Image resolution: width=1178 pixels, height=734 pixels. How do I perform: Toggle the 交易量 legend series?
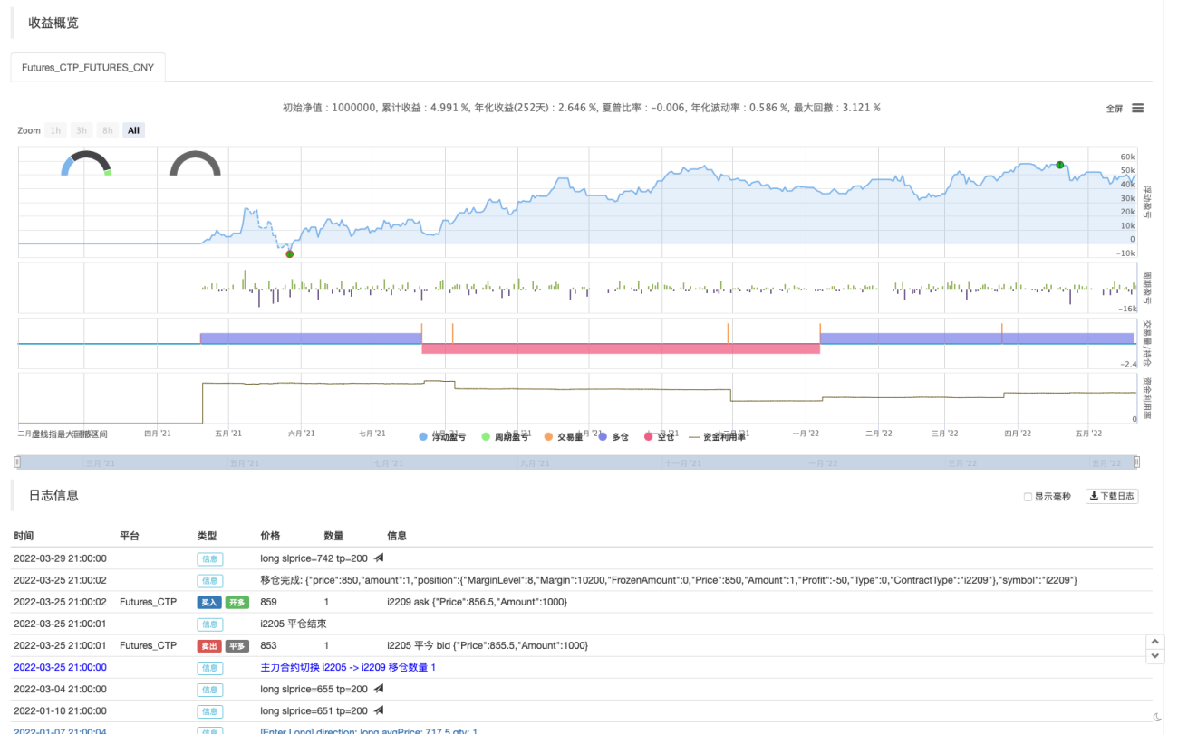pyautogui.click(x=564, y=436)
